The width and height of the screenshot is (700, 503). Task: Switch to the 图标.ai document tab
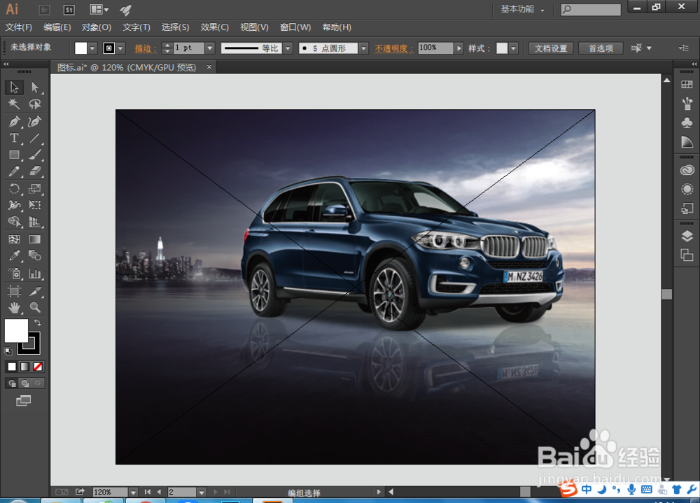(127, 67)
